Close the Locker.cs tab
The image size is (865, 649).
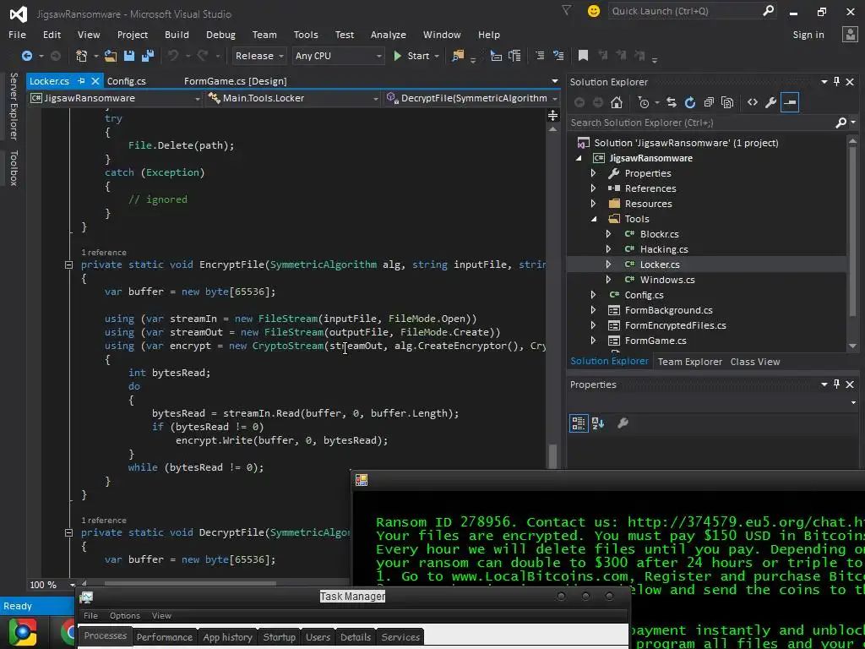tap(95, 81)
